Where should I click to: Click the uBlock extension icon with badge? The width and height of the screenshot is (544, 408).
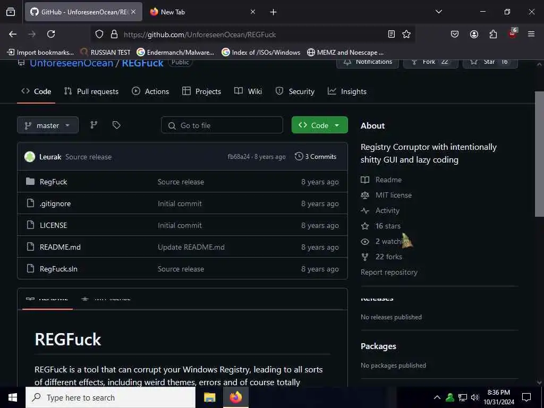pyautogui.click(x=513, y=33)
